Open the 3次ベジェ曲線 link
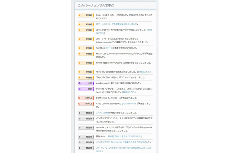Viewport: 230px width, 153px height. point(102,113)
